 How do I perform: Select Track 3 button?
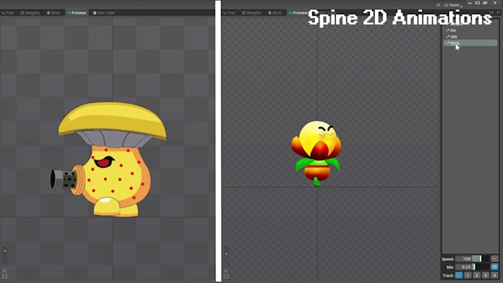click(486, 275)
